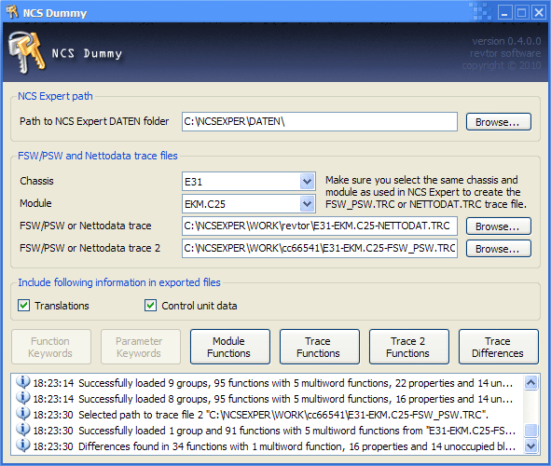Click the NCS Dummy keys logo in header

point(27,52)
